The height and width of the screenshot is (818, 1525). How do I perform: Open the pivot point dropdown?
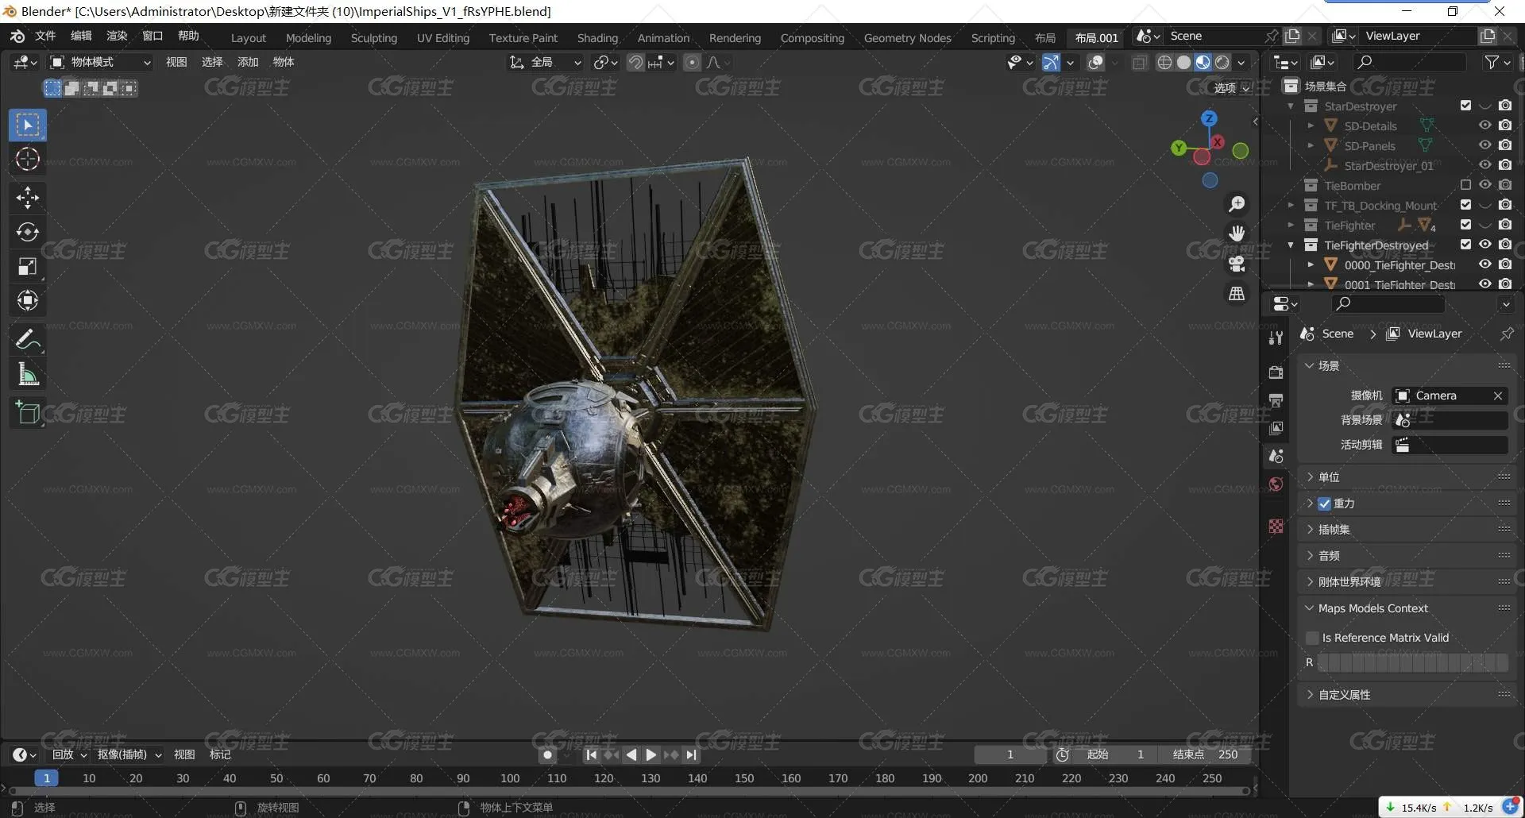(605, 62)
